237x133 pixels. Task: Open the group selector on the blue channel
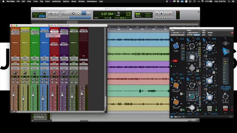[44, 69]
